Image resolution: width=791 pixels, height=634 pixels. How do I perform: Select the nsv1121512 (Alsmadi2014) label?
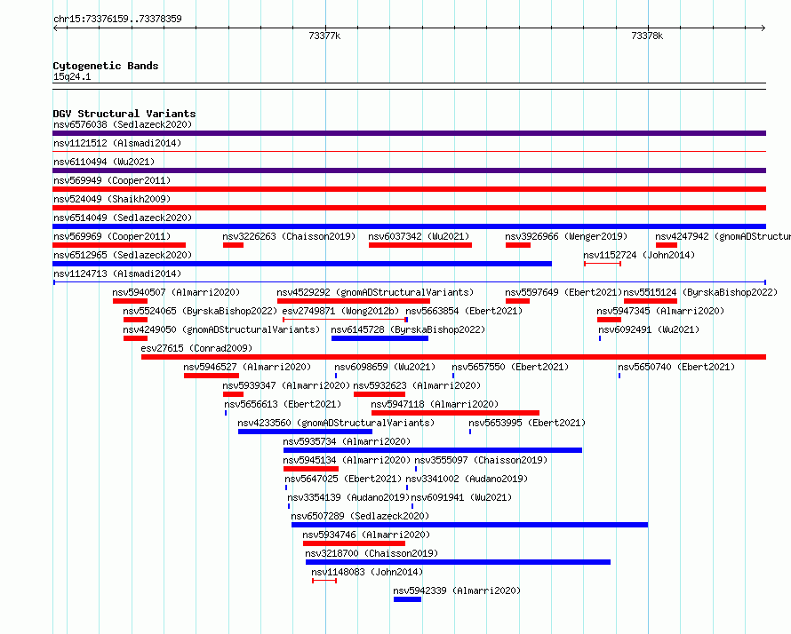[x=117, y=143]
